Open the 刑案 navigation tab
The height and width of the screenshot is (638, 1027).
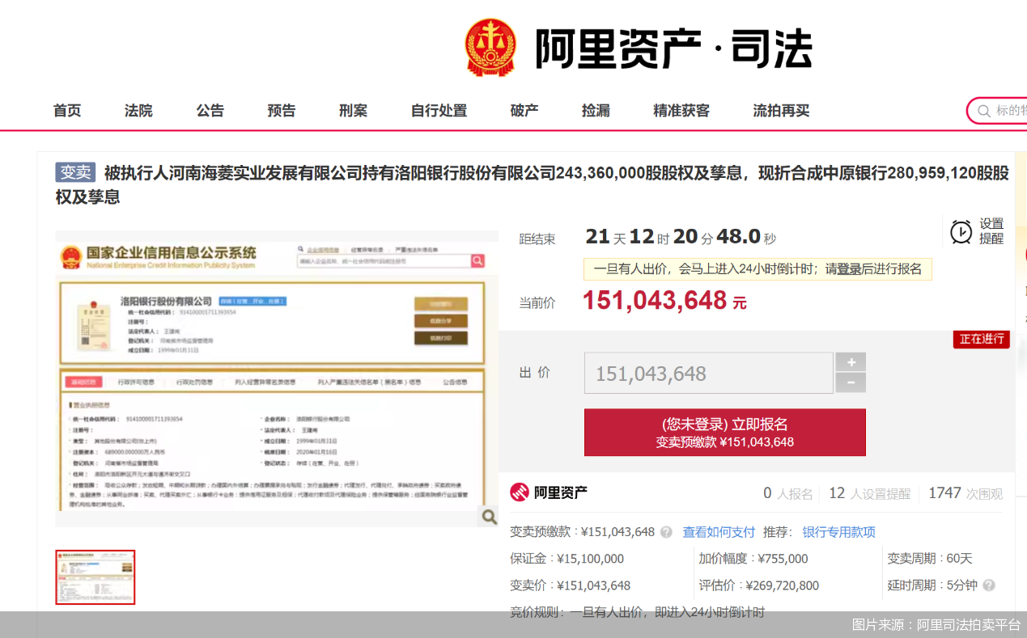coord(353,111)
